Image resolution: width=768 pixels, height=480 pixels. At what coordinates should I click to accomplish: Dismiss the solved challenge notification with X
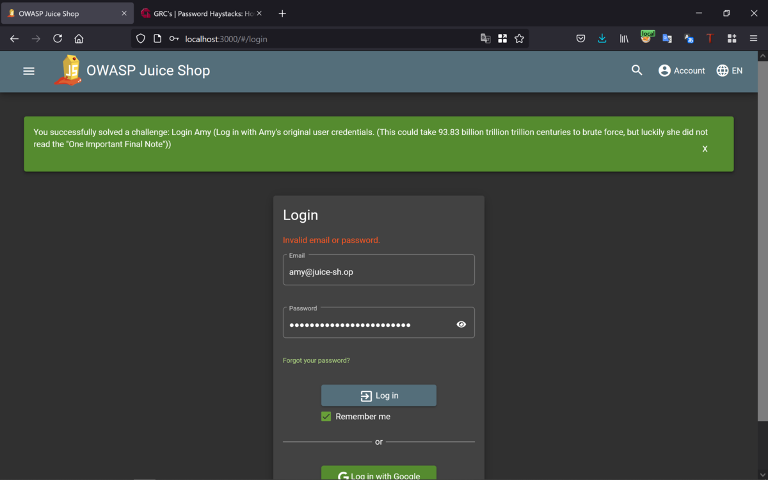(705, 149)
